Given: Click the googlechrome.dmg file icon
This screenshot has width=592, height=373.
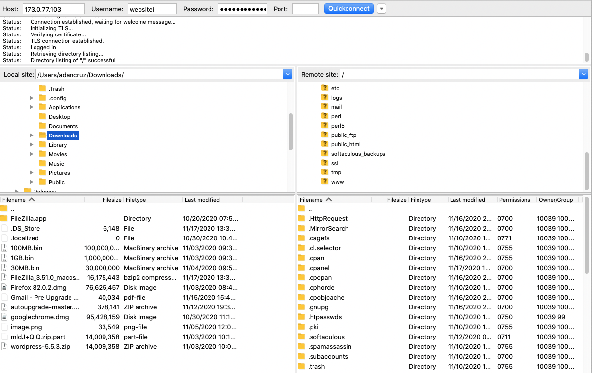Looking at the screenshot, I should click(4, 317).
